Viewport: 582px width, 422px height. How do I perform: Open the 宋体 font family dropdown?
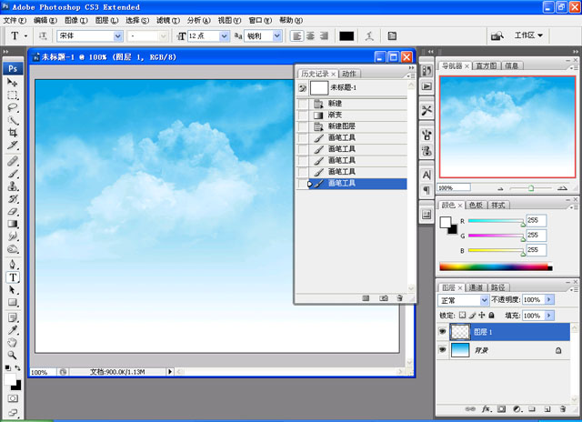[x=118, y=36]
